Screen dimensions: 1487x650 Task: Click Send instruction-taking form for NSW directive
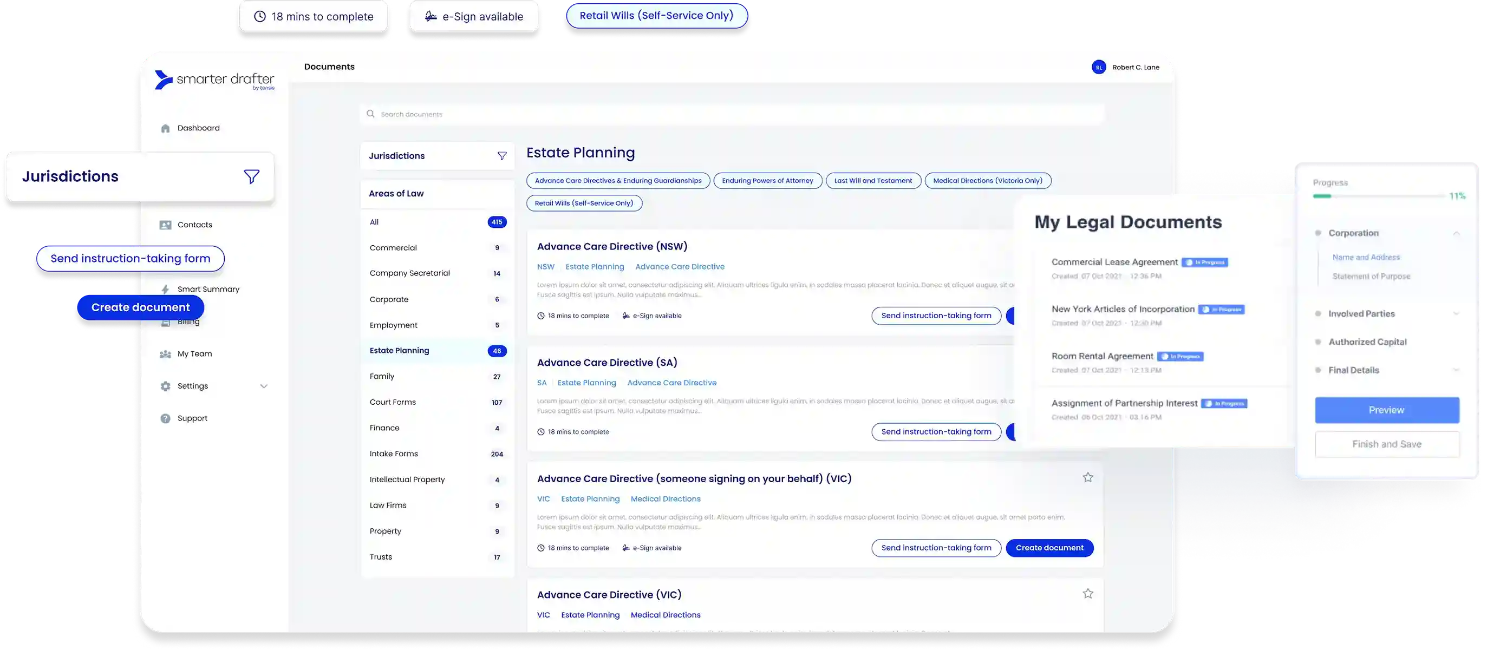(x=936, y=316)
